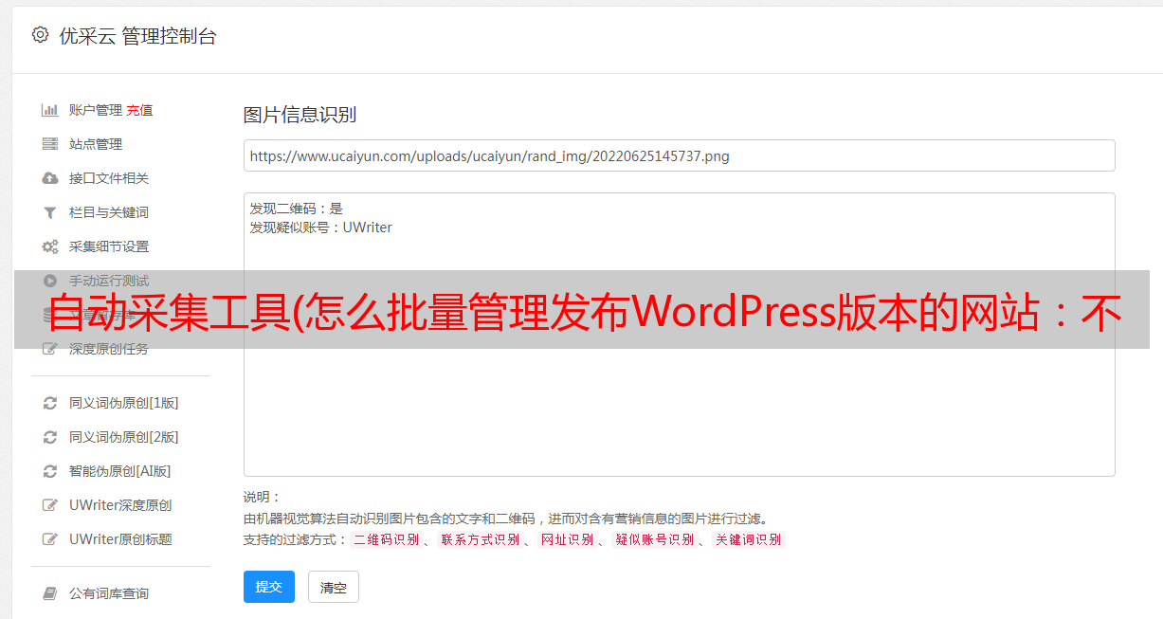Click the blue 提交 submit button
1163x619 pixels.
coord(269,587)
